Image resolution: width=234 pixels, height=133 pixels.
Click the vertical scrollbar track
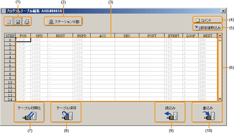coord(220,68)
